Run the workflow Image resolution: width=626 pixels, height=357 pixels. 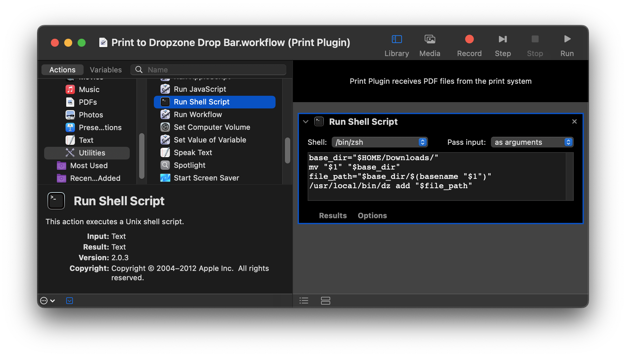[567, 46]
